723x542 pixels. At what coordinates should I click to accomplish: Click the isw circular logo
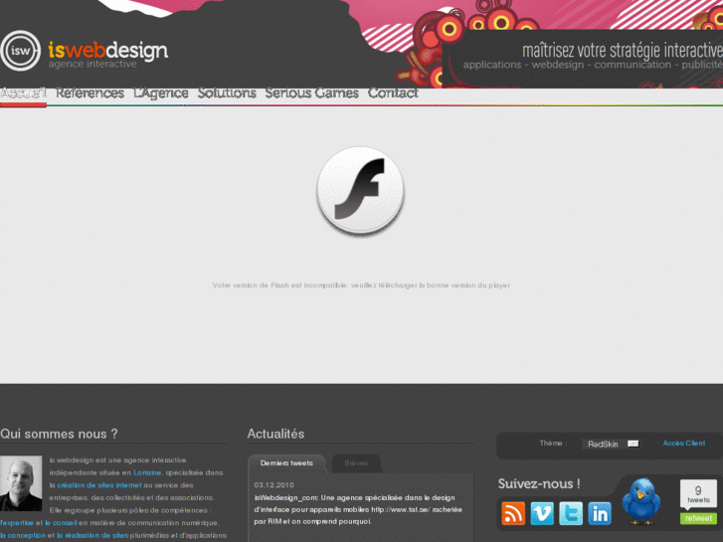pyautogui.click(x=20, y=51)
